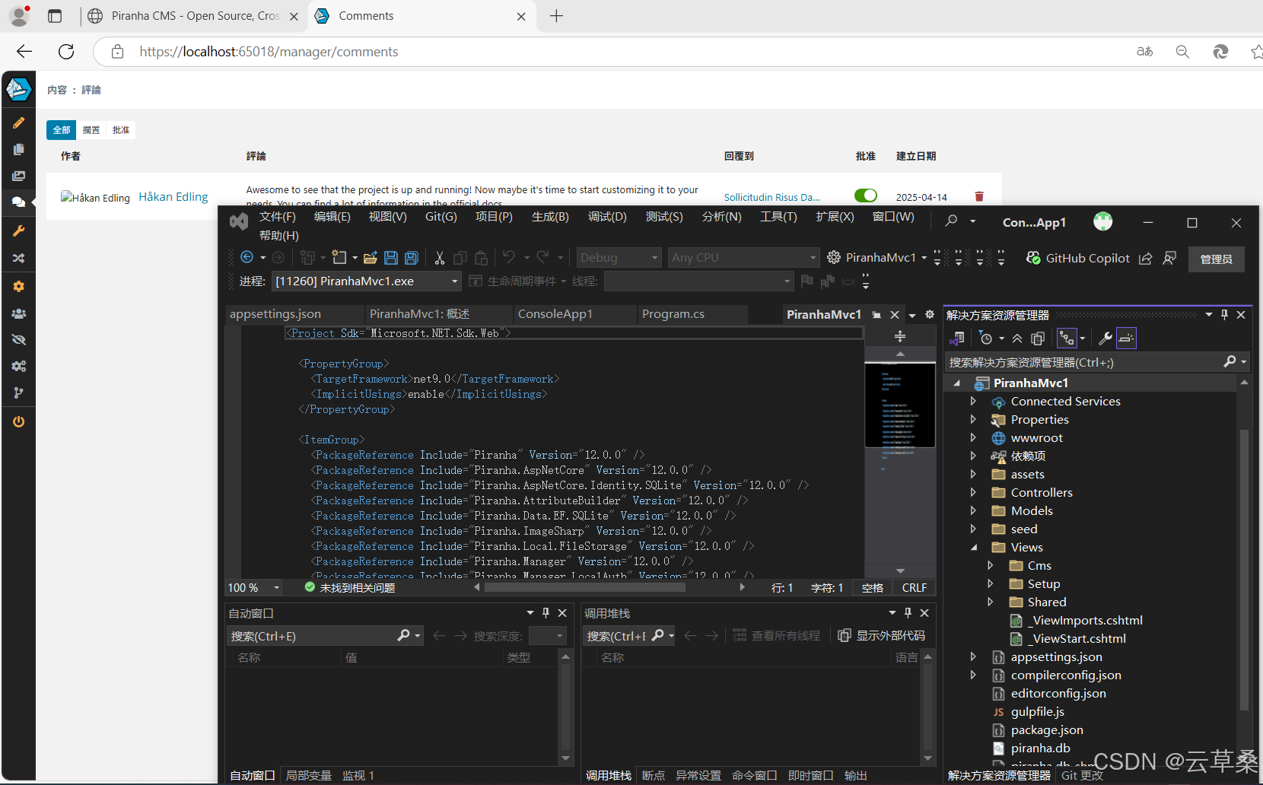Click the editor split window plus icon

pos(900,336)
